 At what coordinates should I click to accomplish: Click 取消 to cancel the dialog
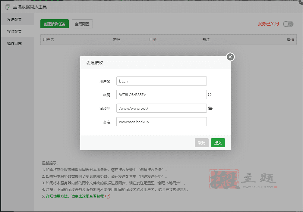point(202,143)
